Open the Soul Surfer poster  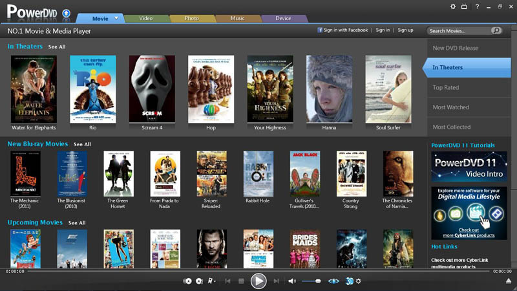click(x=388, y=89)
